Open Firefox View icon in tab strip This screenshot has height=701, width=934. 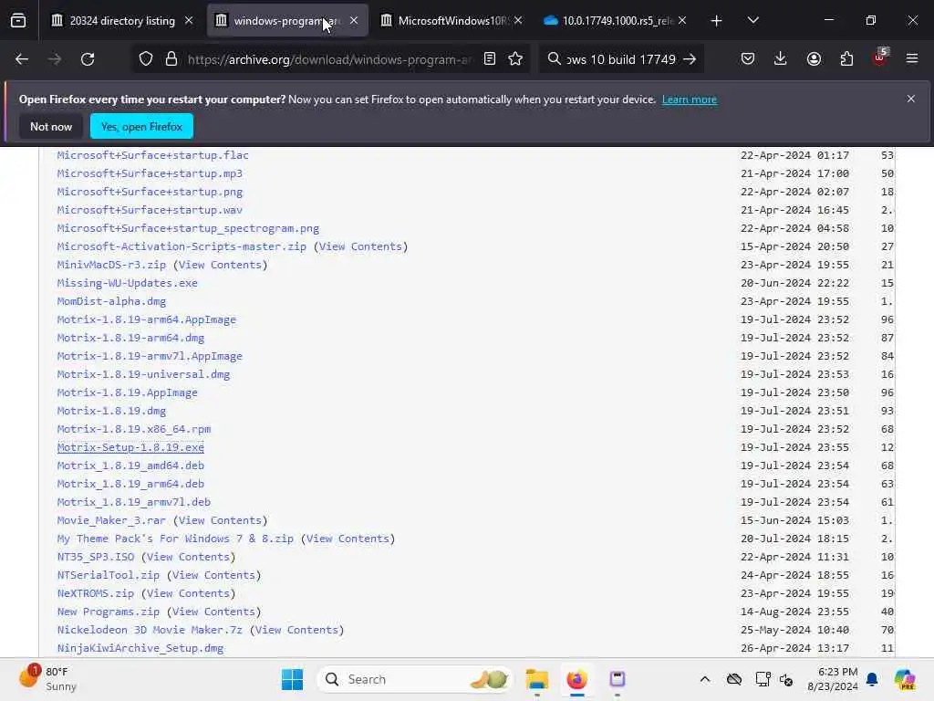18,20
